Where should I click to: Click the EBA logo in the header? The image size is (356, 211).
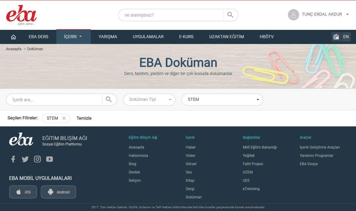(x=21, y=15)
